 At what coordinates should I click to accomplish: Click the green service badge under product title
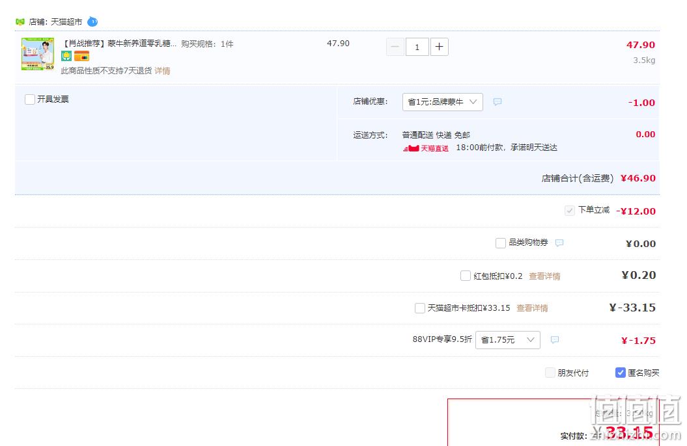pyautogui.click(x=66, y=56)
